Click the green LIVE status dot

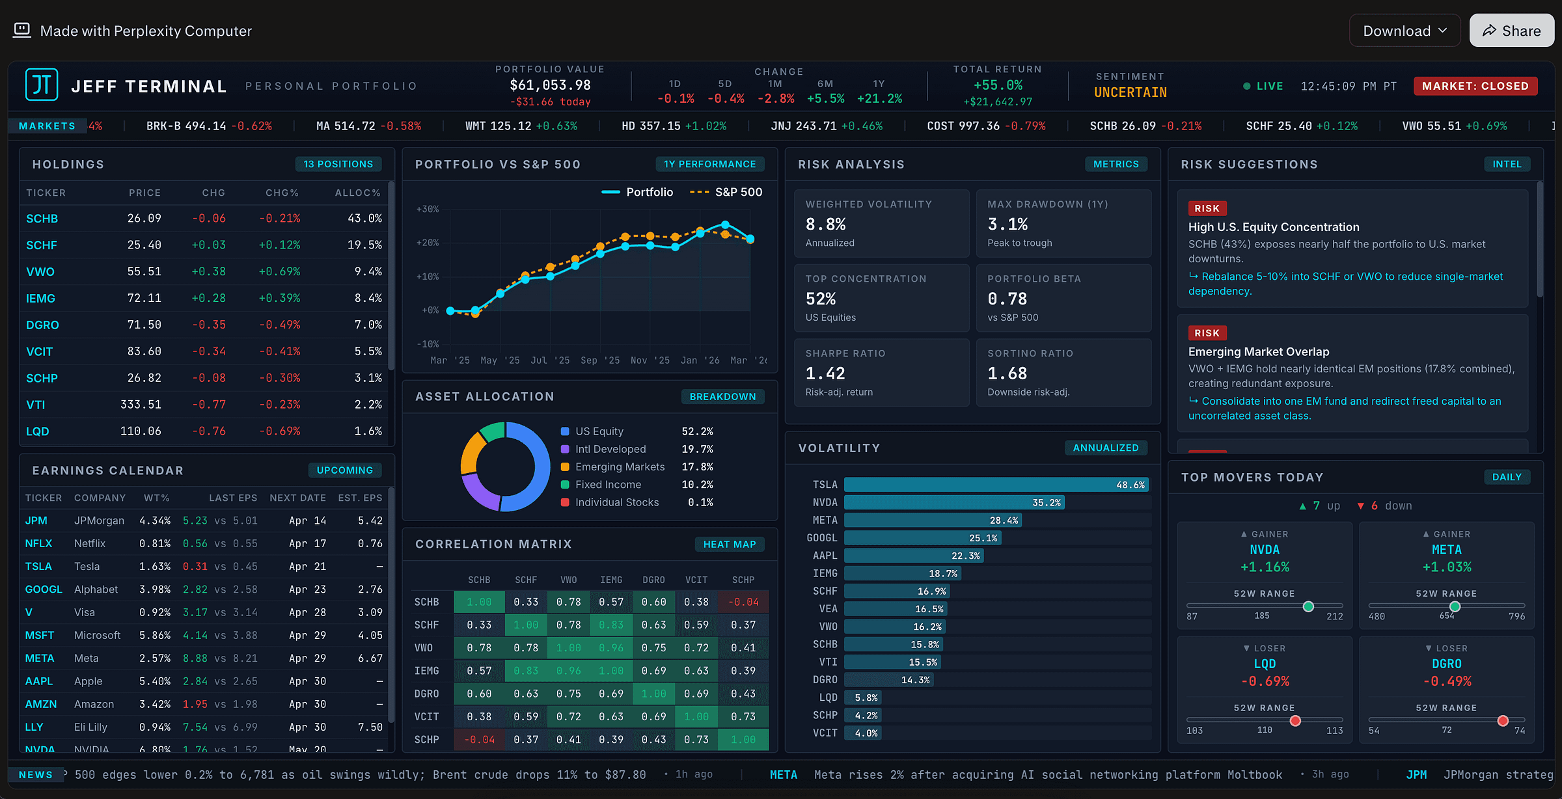point(1246,86)
